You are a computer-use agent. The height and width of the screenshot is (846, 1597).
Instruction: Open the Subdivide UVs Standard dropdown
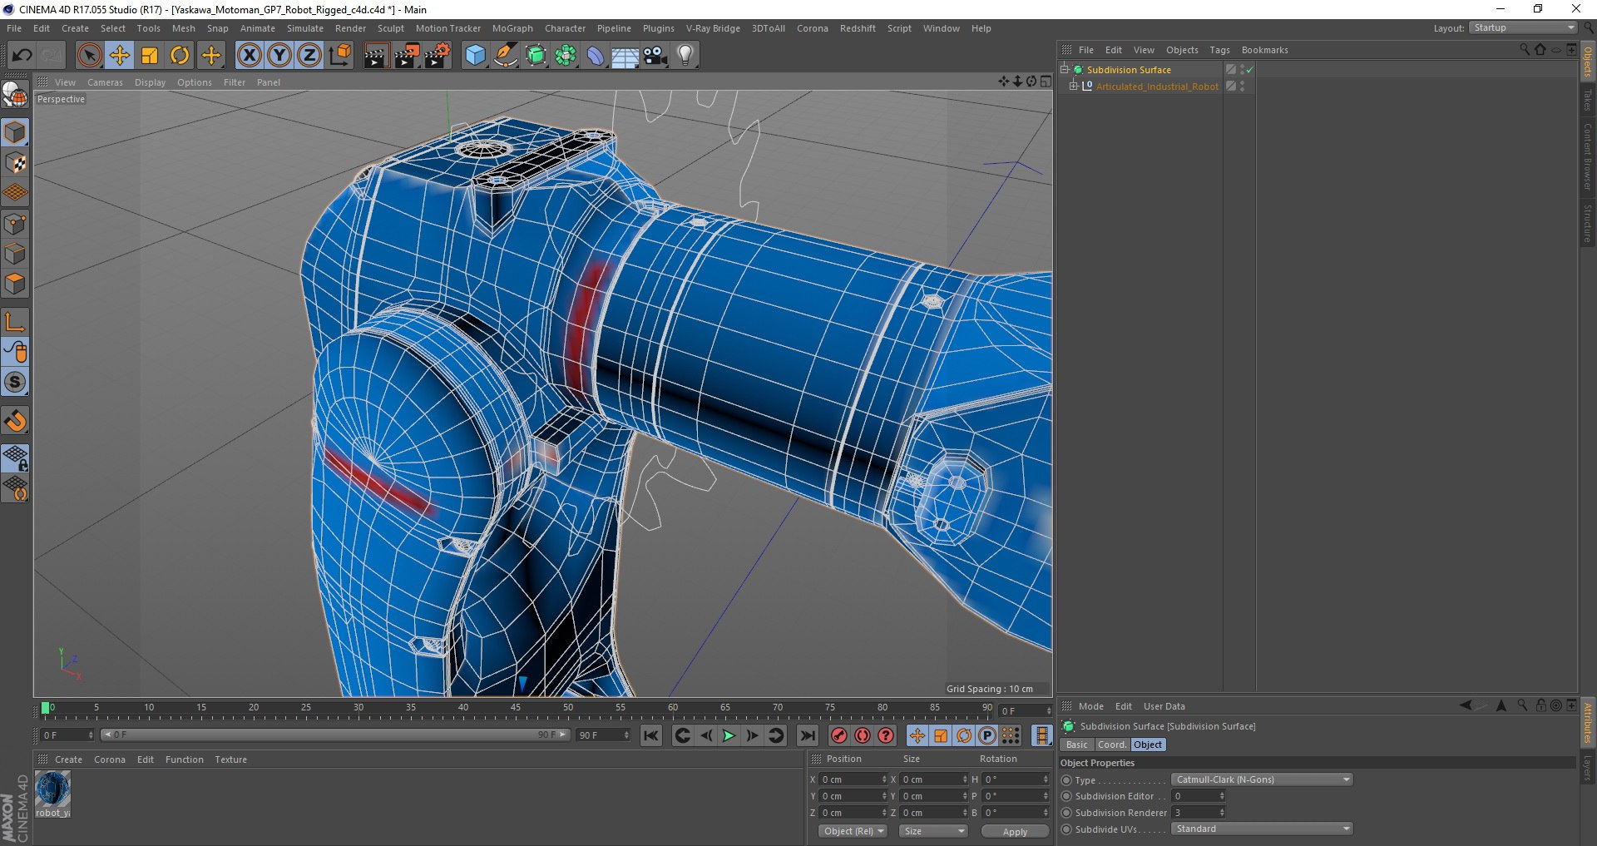pyautogui.click(x=1262, y=829)
